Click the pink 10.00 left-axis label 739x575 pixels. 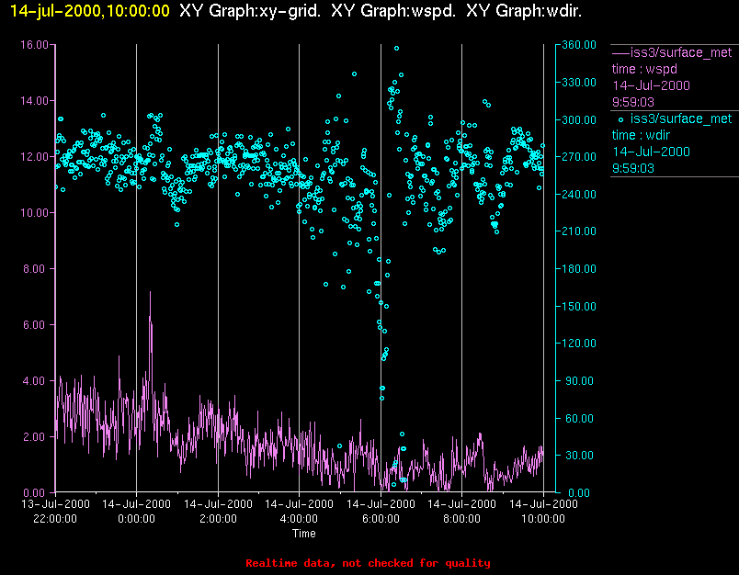pyautogui.click(x=34, y=213)
